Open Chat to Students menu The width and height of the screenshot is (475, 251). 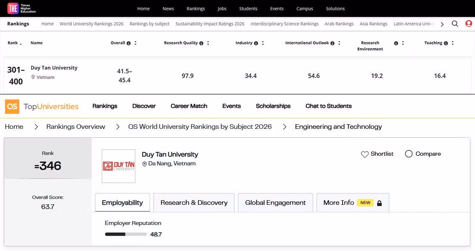pyautogui.click(x=328, y=106)
